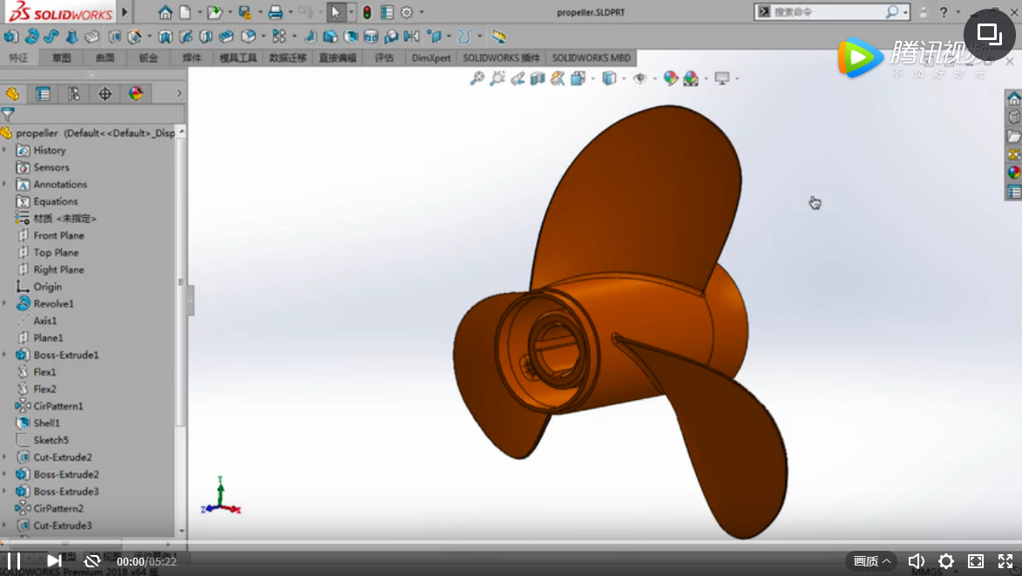Create a new document with New icon
1022x576 pixels.
tap(185, 12)
